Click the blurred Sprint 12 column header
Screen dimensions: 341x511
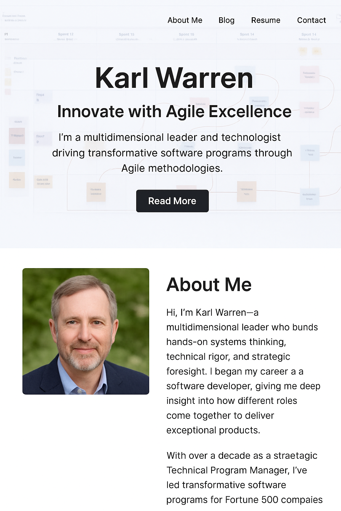click(66, 35)
